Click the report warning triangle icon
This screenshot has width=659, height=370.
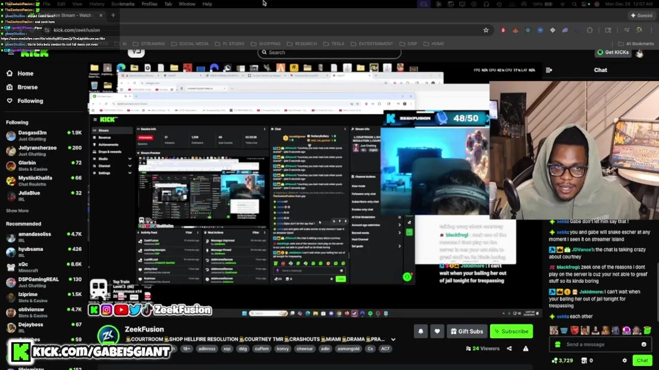526,348
